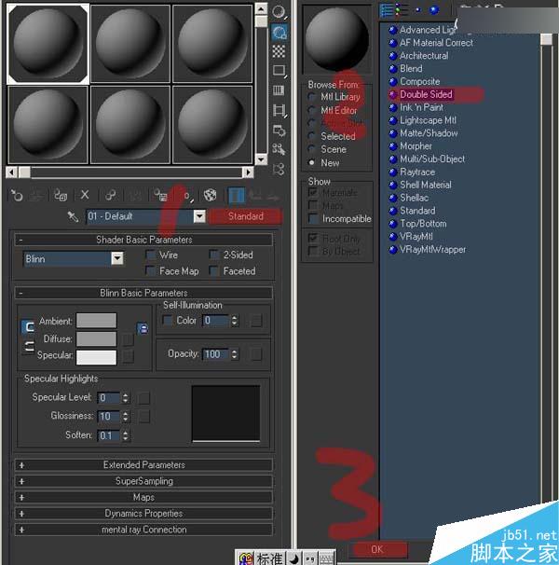Viewport: 559px width, 565px height.
Task: Expand the mental ray Connection rollout
Action: point(143,530)
